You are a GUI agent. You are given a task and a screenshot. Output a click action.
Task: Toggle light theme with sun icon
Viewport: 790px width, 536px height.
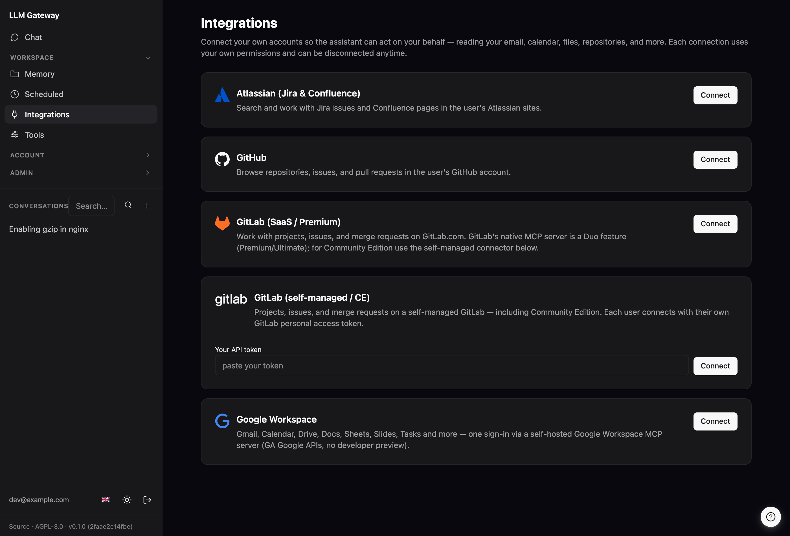pos(127,500)
